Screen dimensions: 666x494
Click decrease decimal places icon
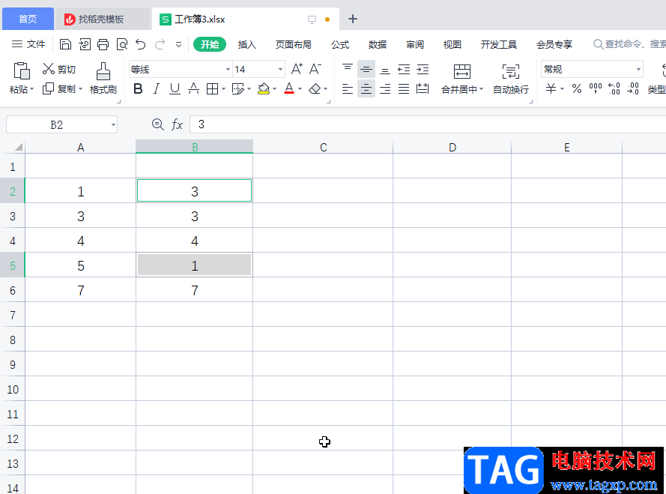click(633, 88)
